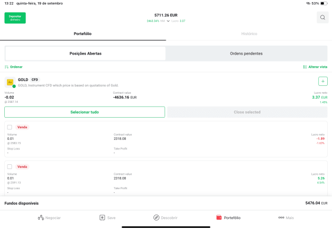Select the Portefólio wallet icon
Image resolution: width=332 pixels, height=230 pixels.
pos(219,217)
